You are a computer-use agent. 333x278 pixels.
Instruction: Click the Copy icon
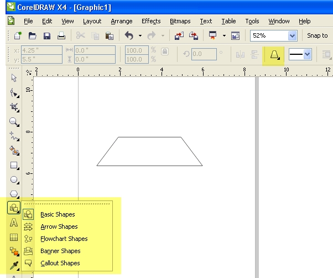[95, 36]
